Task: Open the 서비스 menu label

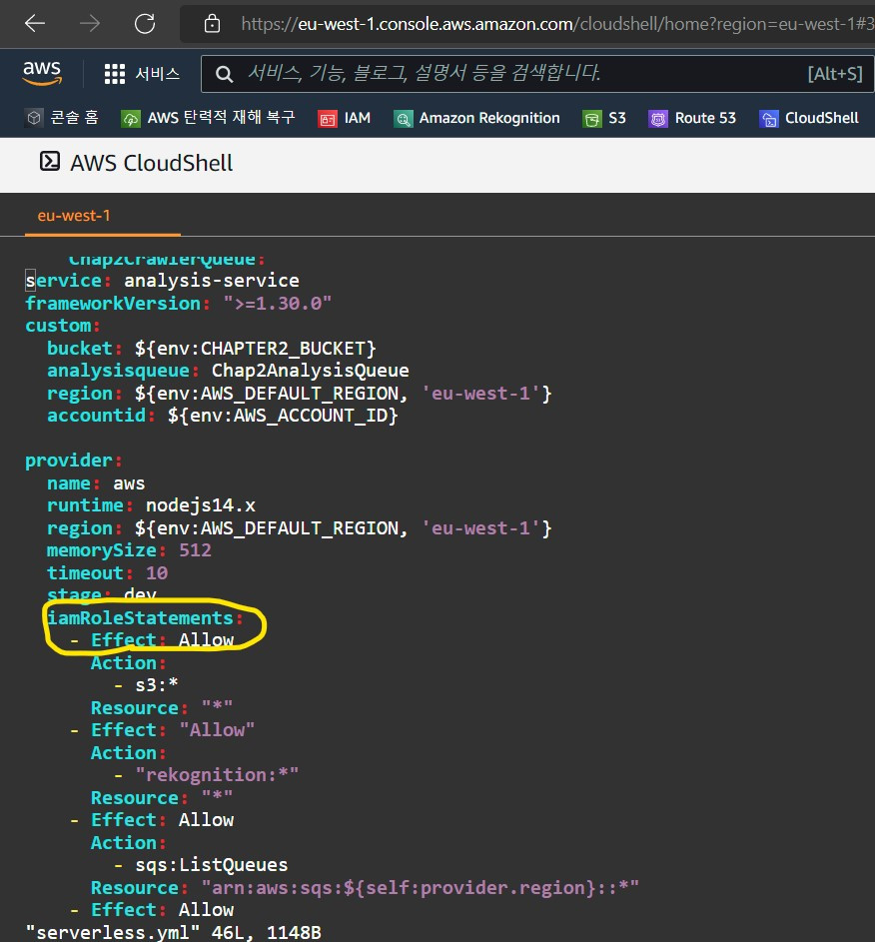Action: [x=158, y=74]
